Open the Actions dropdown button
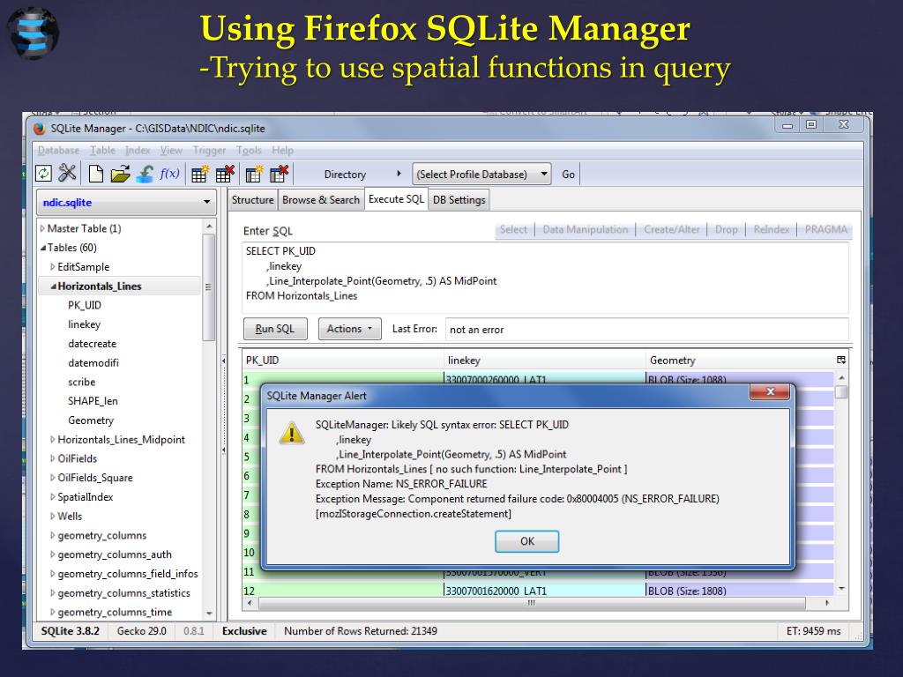The height and width of the screenshot is (677, 903). tap(349, 329)
